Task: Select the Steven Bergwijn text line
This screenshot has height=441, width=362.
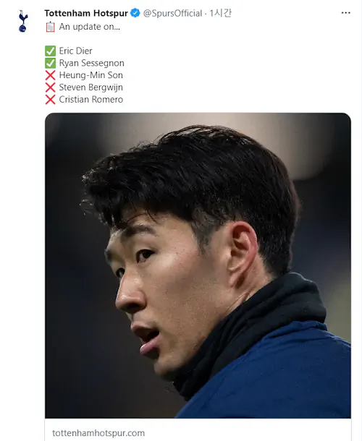Action: [90, 87]
